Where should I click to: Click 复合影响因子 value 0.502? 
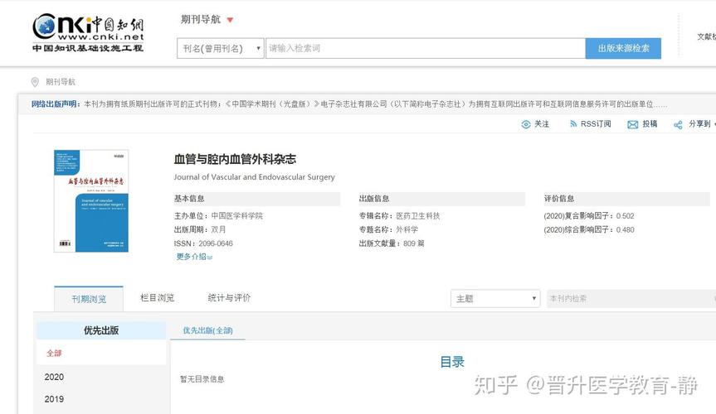pos(625,216)
